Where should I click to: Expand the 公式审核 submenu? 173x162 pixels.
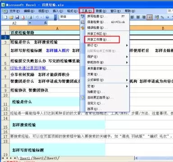[127, 80]
